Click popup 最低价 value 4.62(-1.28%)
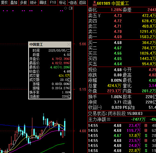156x153 pixels. pos(60,67)
